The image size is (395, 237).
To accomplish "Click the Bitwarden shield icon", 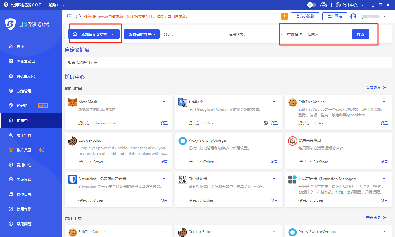I will (x=72, y=179).
